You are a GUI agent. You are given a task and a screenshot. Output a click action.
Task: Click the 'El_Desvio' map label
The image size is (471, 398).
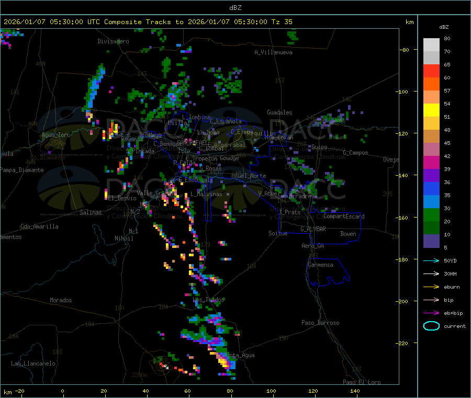[122, 198]
